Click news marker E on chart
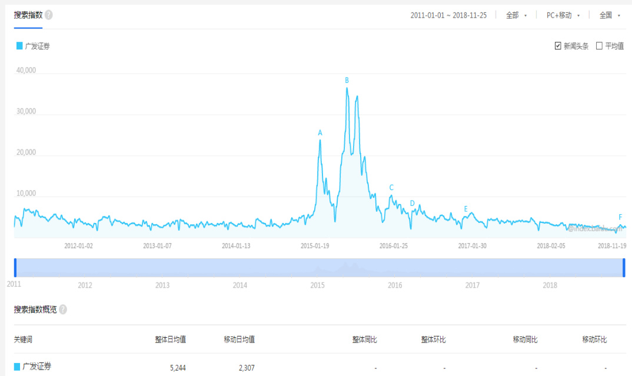This screenshot has height=376, width=632. click(466, 209)
